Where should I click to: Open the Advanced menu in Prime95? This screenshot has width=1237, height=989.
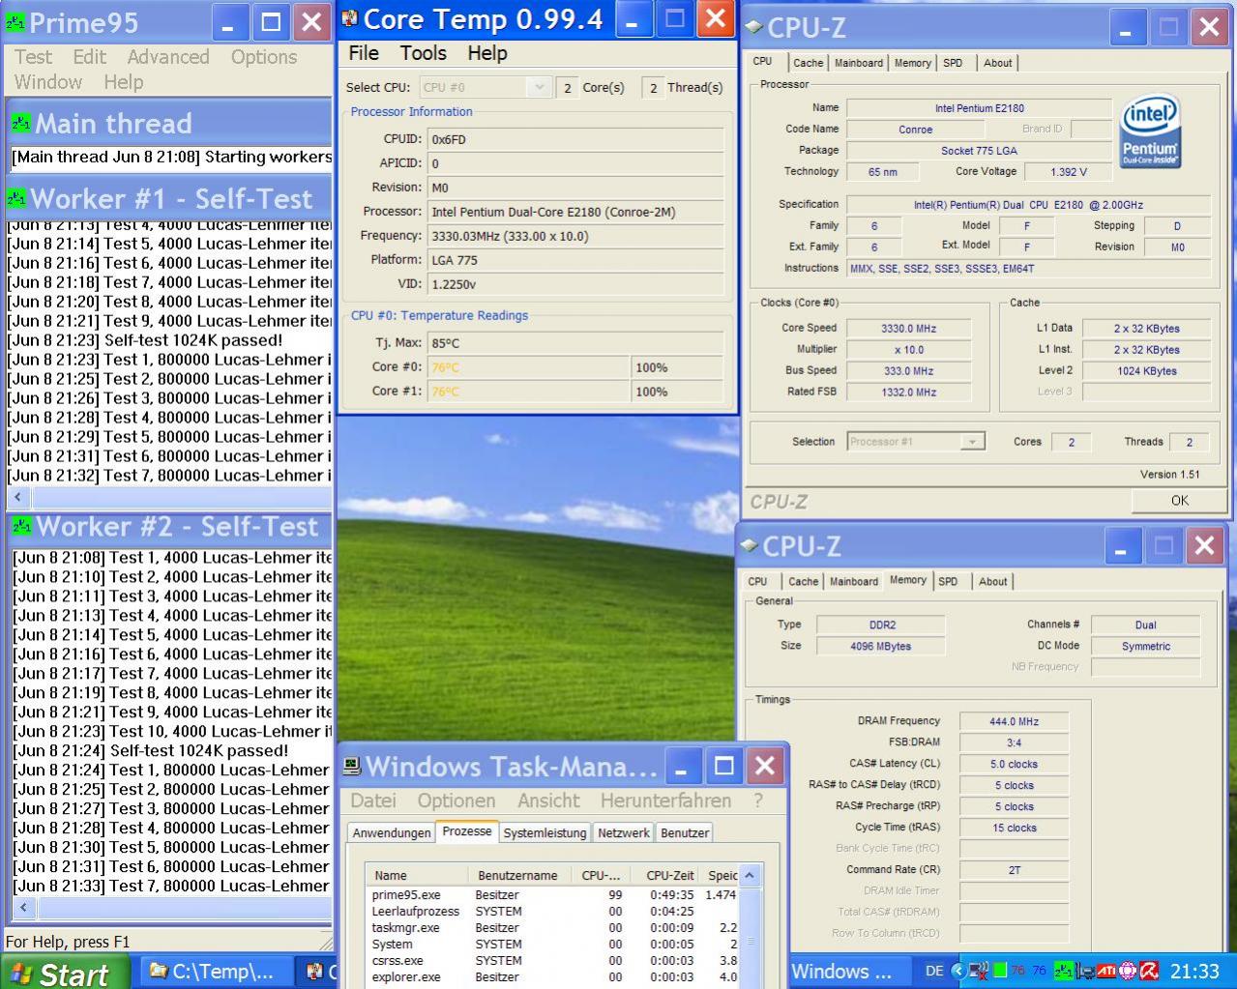pos(168,57)
